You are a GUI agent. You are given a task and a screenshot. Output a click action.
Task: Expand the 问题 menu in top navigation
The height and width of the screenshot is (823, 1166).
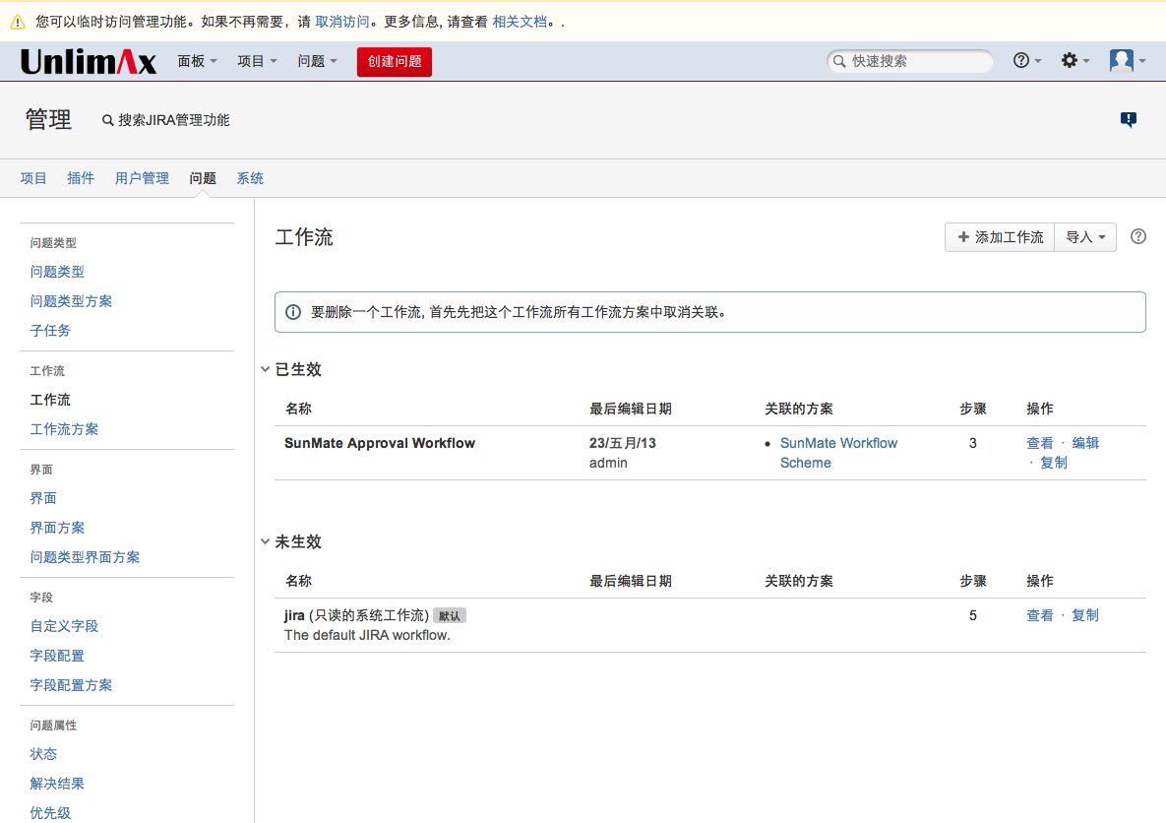click(x=317, y=61)
